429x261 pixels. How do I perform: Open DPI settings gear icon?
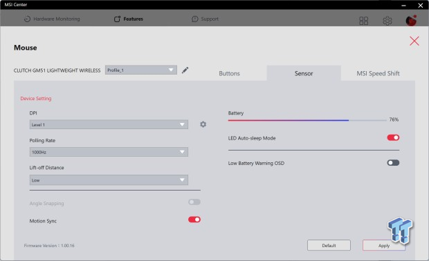[x=203, y=124]
